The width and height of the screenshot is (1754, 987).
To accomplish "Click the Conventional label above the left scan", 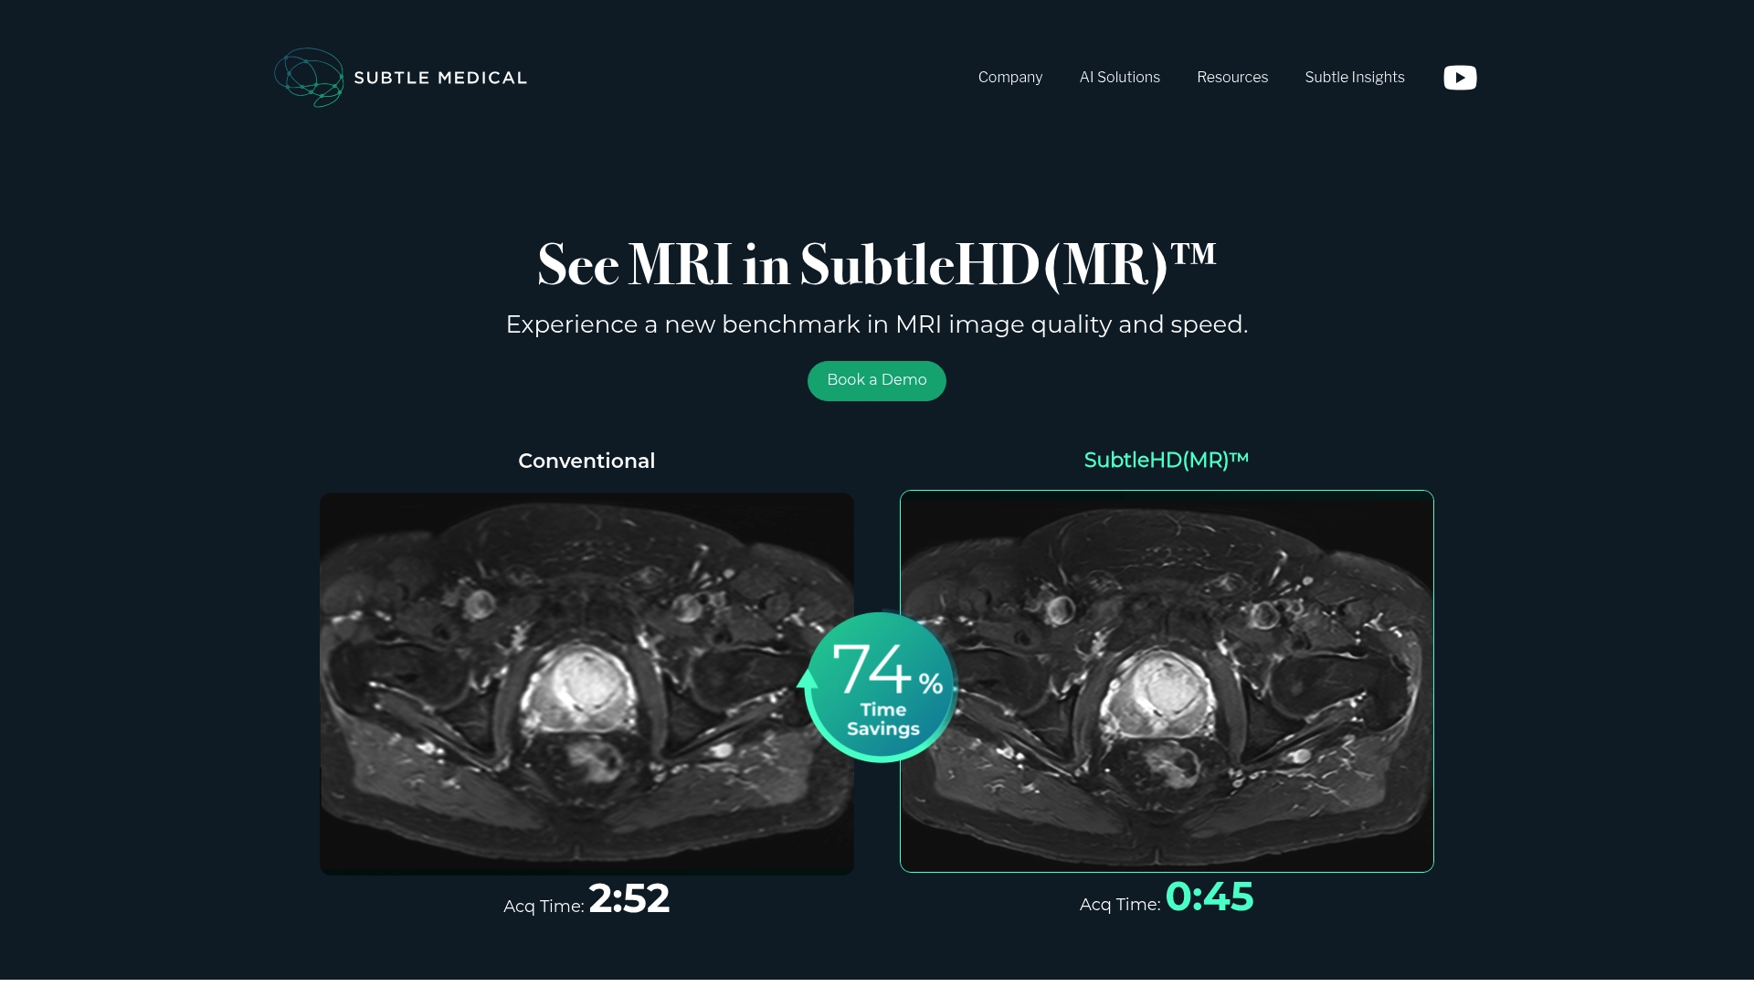I will tap(586, 461).
